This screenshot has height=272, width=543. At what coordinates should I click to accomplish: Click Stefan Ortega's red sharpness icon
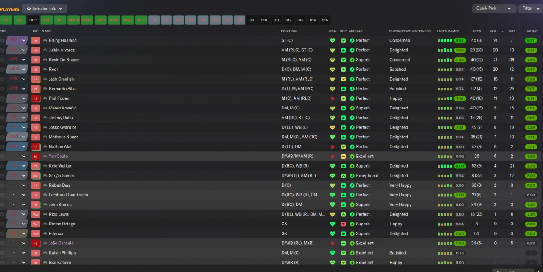click(344, 224)
